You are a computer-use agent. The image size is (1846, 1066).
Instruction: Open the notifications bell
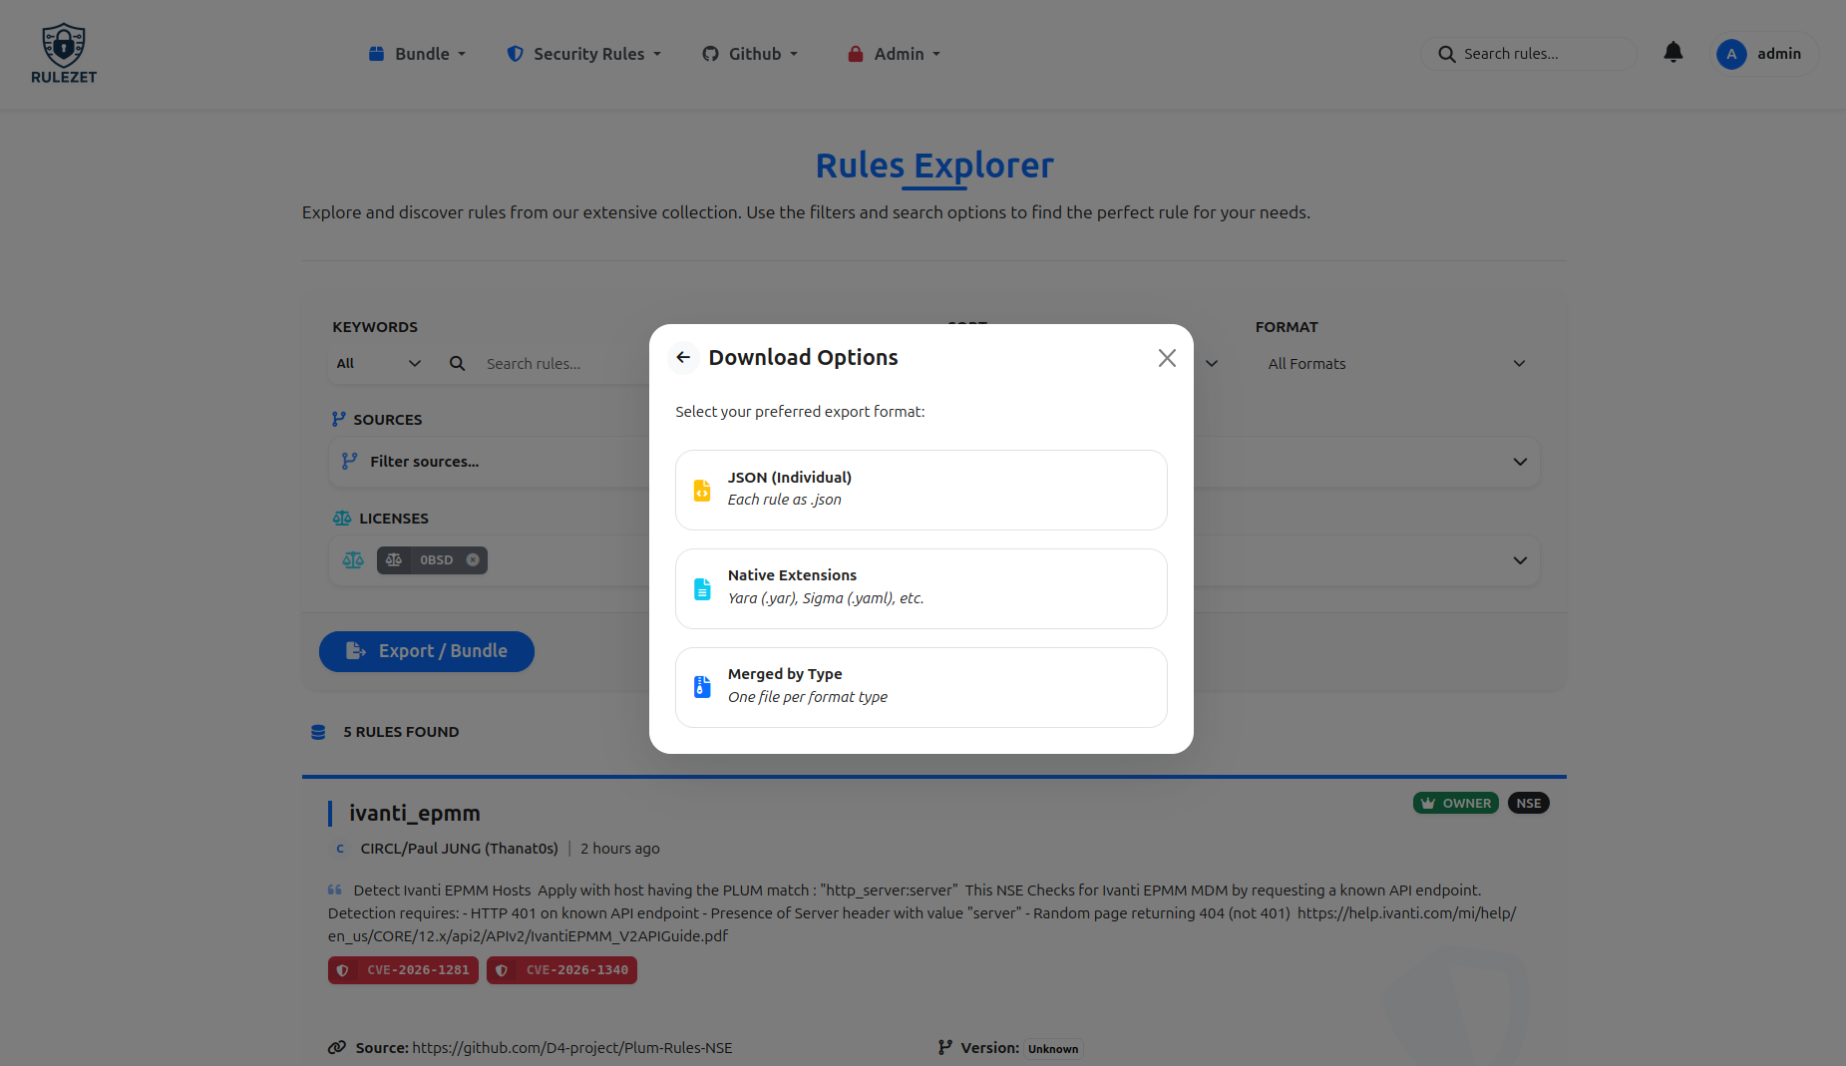coord(1672,53)
